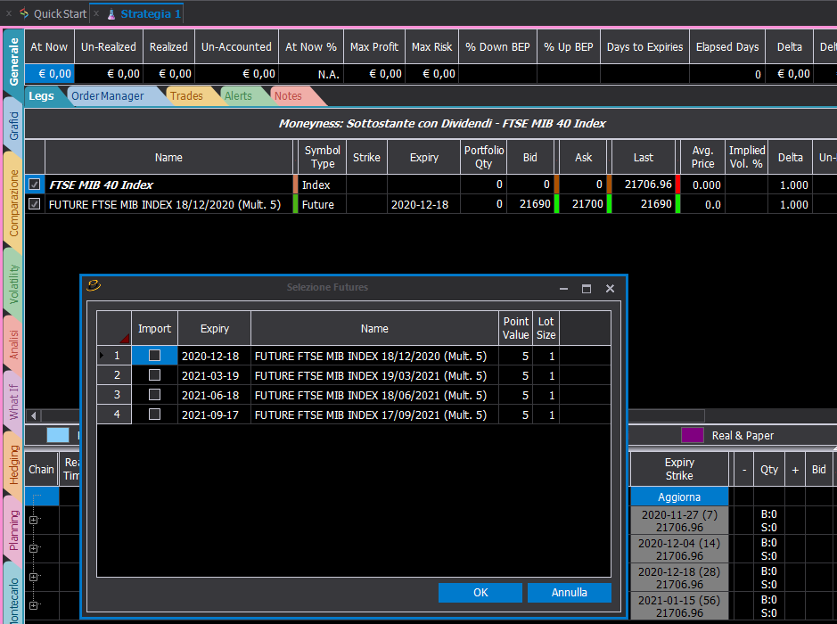Check Import box for the 2021-09-17 future
837x624 pixels.
pos(154,415)
